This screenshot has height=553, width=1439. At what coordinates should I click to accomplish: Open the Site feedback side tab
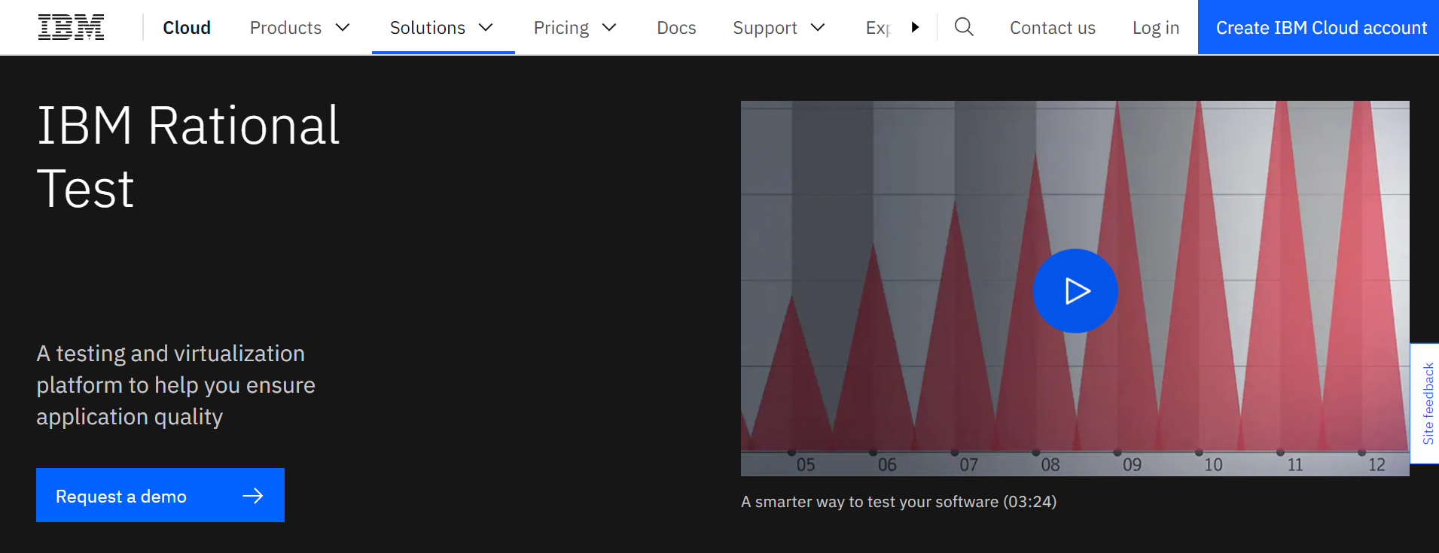(x=1427, y=404)
